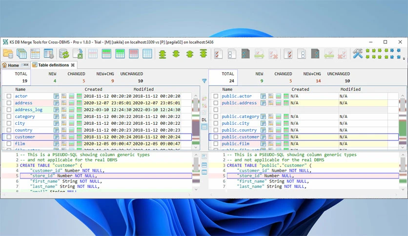Click the green and red table filter icon

coord(106,54)
